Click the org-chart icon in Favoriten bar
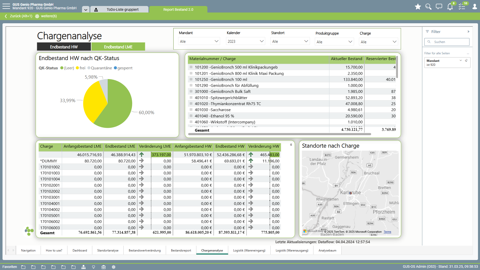This screenshot has height=270, width=480. click(84, 267)
